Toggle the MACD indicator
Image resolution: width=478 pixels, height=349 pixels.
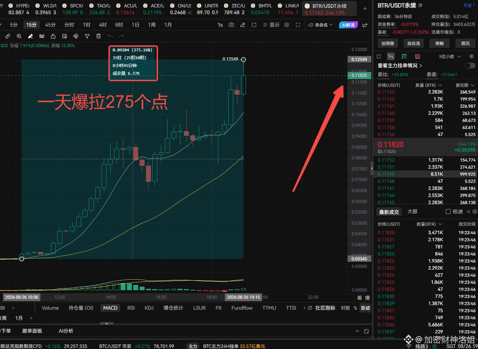coord(110,308)
